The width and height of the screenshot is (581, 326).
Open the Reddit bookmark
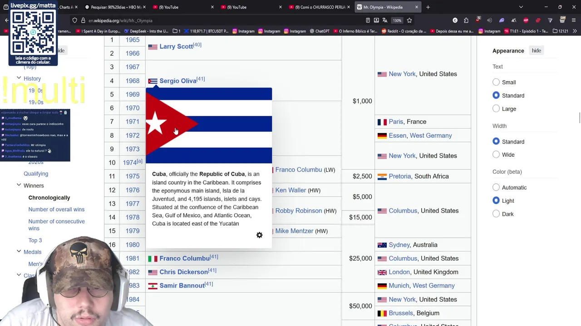[404, 31]
